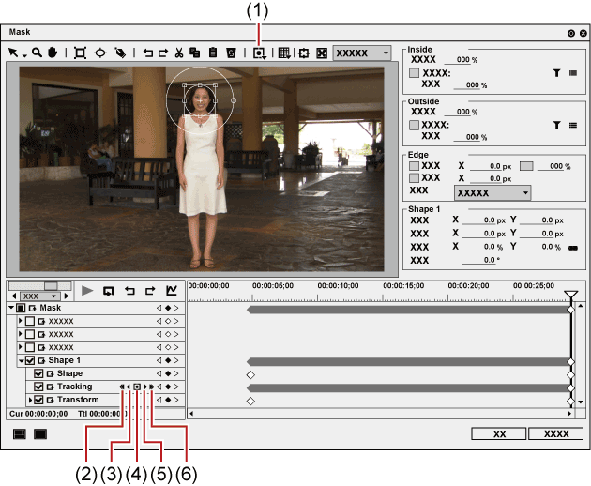Toggle the graph curve display icon

pos(172,290)
